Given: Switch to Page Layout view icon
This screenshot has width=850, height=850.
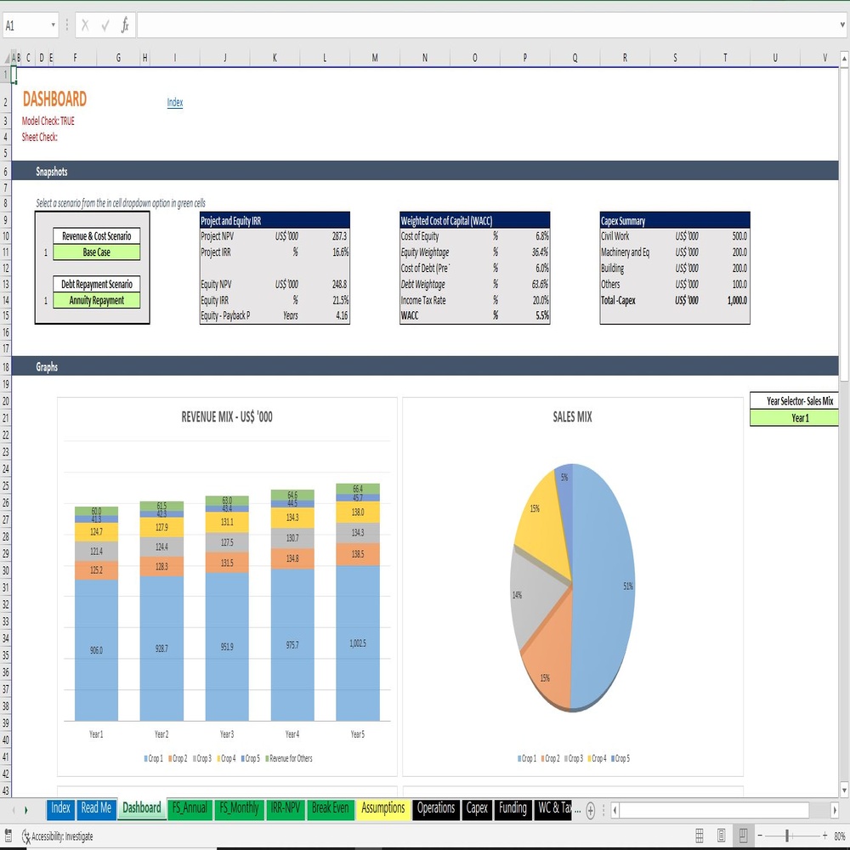Looking at the screenshot, I should pos(721,836).
